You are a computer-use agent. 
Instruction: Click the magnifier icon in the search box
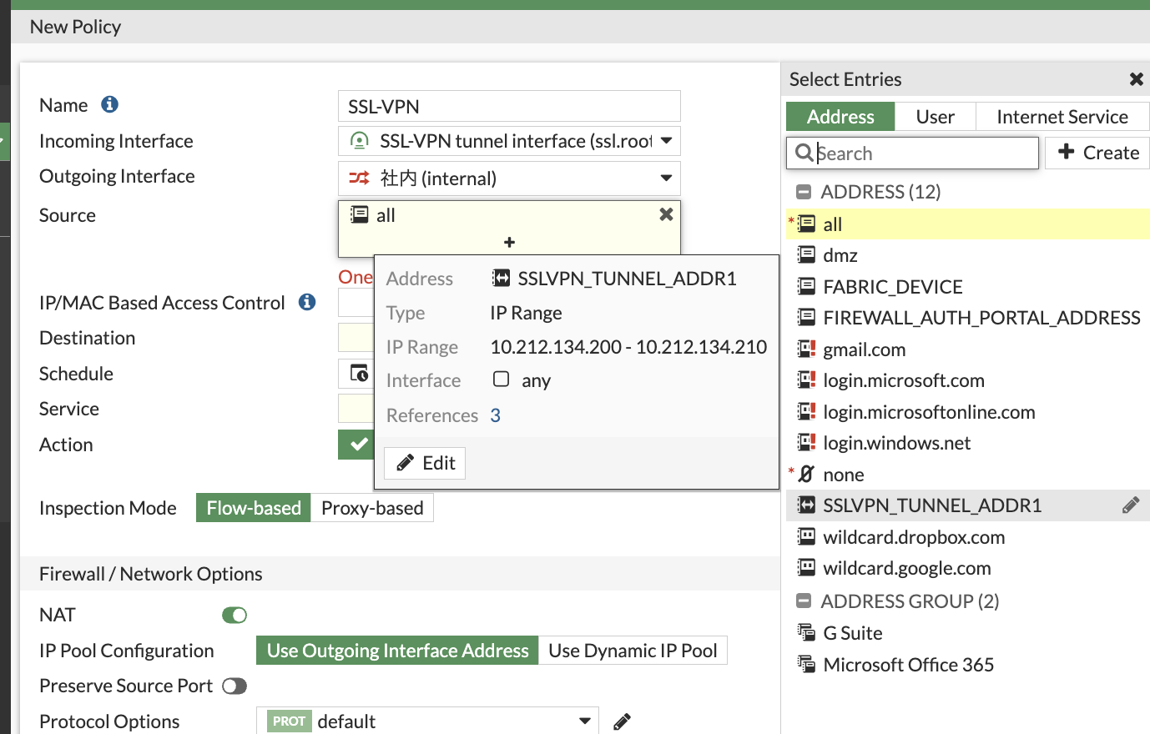(x=804, y=153)
